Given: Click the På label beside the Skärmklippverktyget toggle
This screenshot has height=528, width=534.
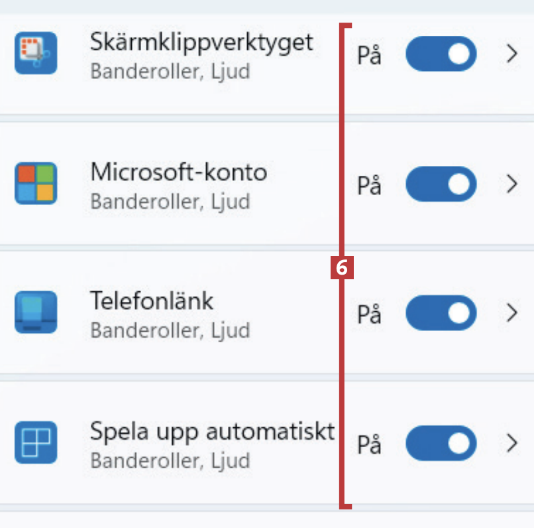Looking at the screenshot, I should [369, 56].
